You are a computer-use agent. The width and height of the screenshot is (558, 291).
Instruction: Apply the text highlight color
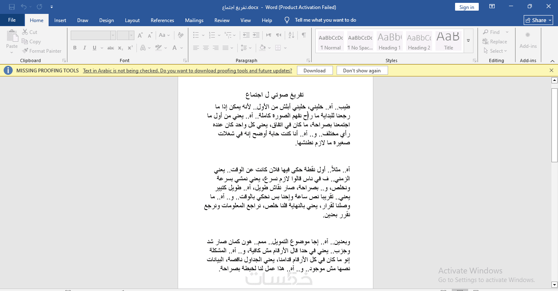pyautogui.click(x=159, y=48)
